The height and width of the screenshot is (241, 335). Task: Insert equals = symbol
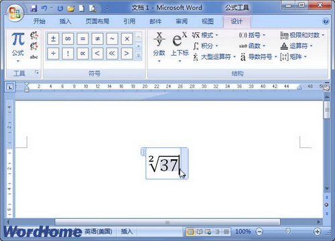82,39
